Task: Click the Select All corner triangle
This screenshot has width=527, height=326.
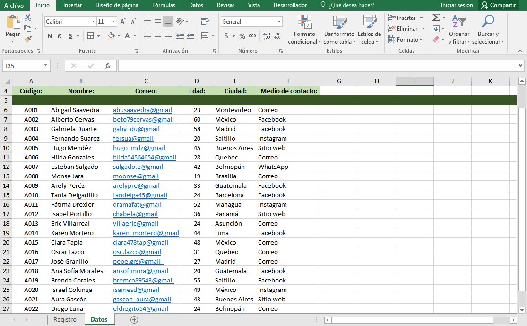Action: 8,81
